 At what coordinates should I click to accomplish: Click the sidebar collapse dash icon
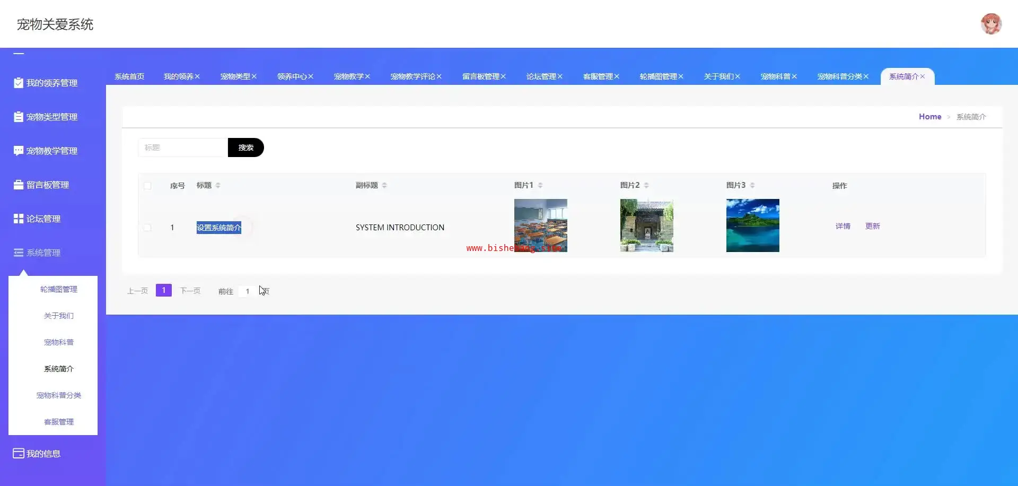coord(19,54)
